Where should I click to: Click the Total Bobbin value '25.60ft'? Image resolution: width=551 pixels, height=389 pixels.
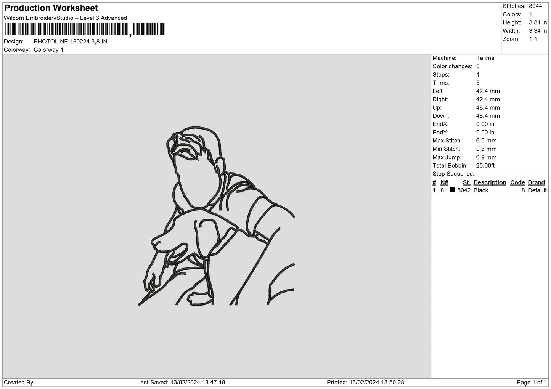click(x=485, y=166)
